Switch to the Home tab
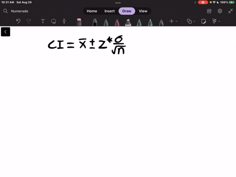 click(92, 11)
